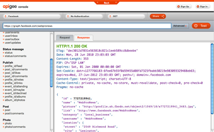The image size is (214, 132).
Task: Click the "link" facebook.com/WebProNews value
Action: [x=108, y=111]
